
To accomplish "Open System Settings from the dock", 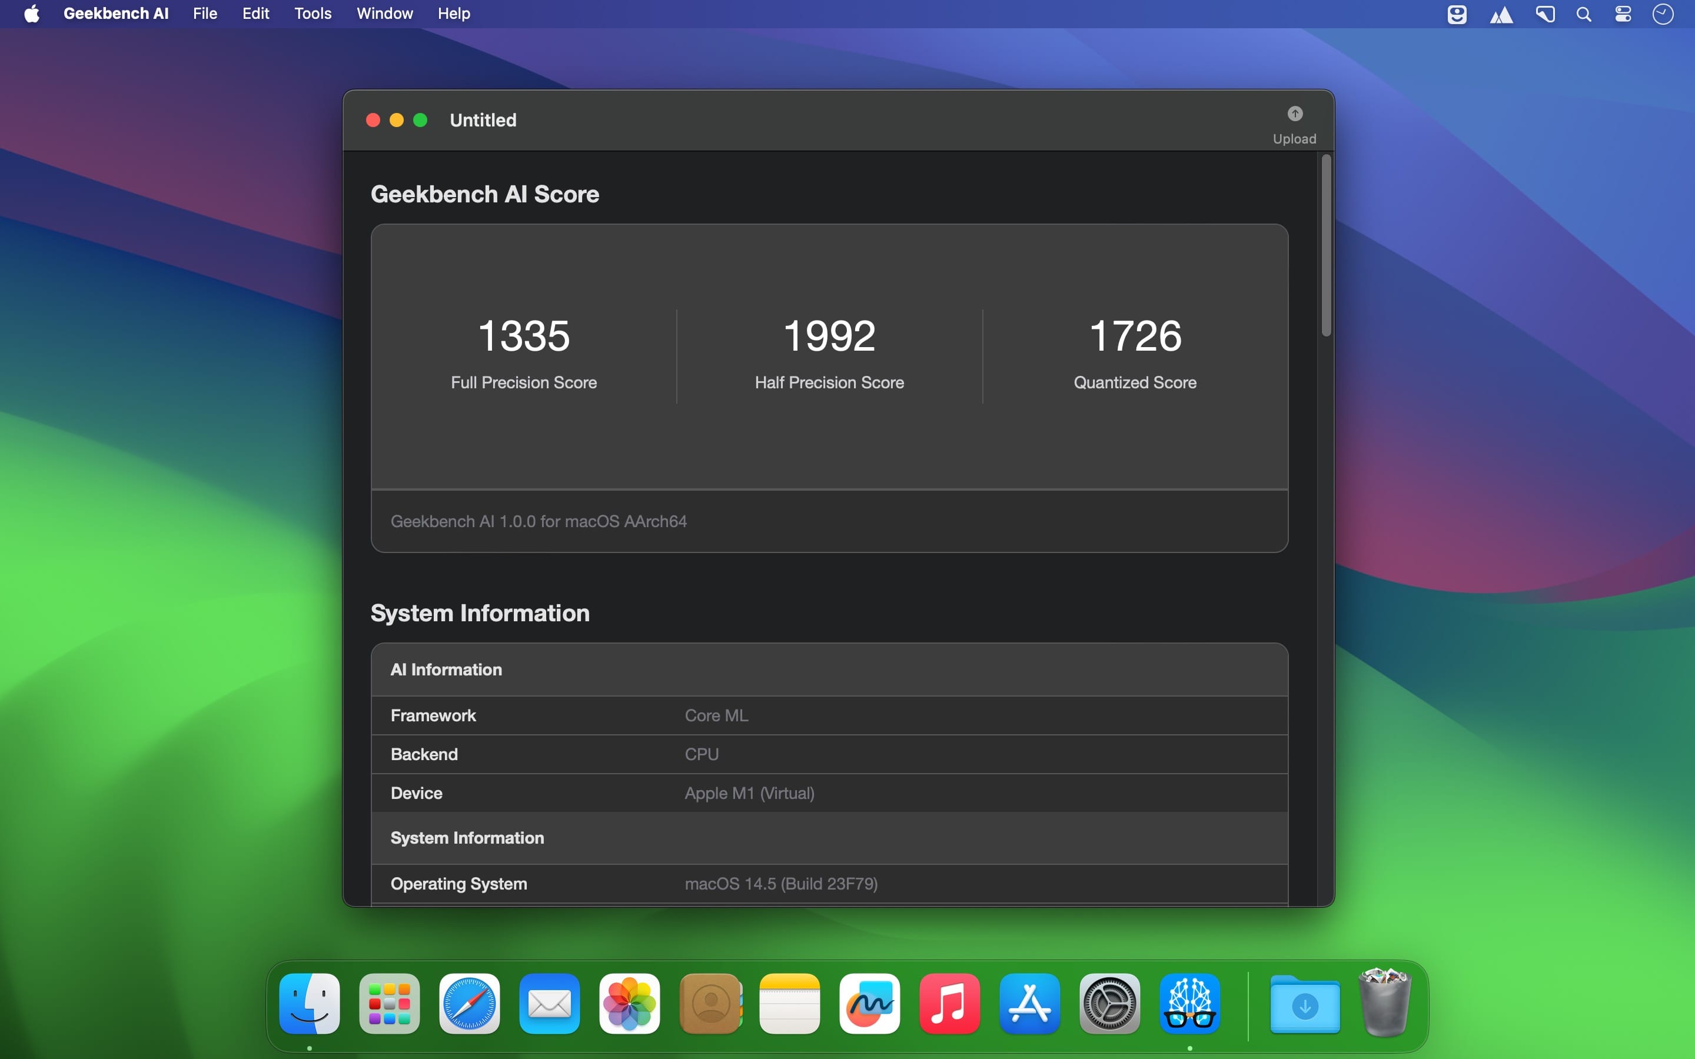I will 1109,1003.
